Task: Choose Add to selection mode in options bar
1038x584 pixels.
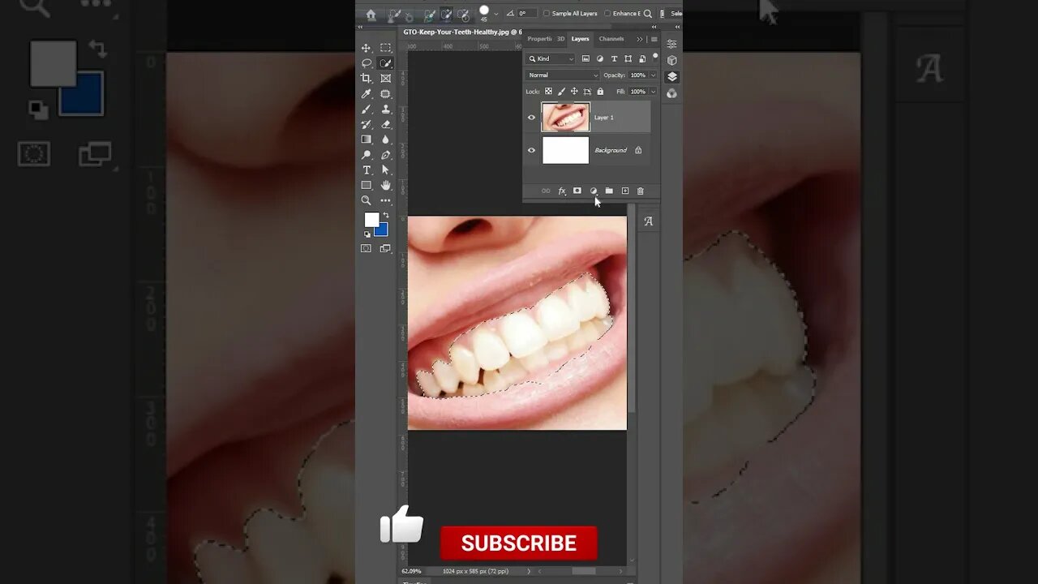Action: [446, 15]
